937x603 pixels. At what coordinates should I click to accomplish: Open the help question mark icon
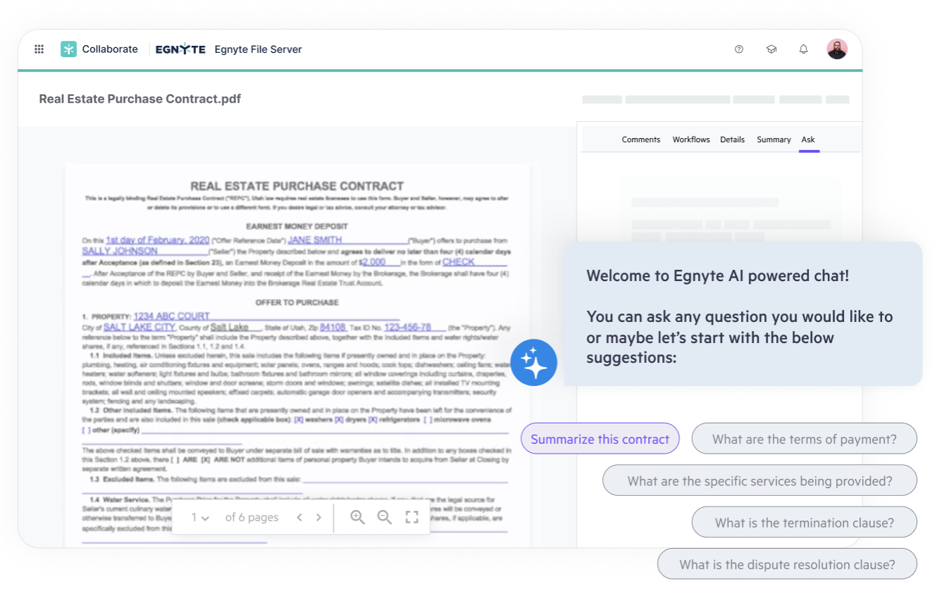point(739,49)
